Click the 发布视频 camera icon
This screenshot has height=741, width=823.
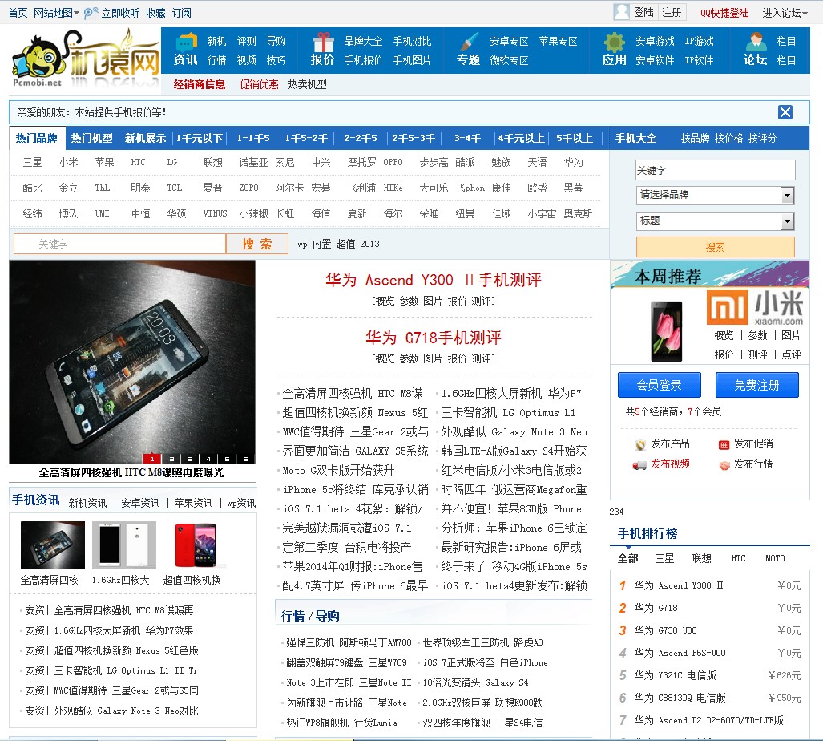(x=639, y=465)
